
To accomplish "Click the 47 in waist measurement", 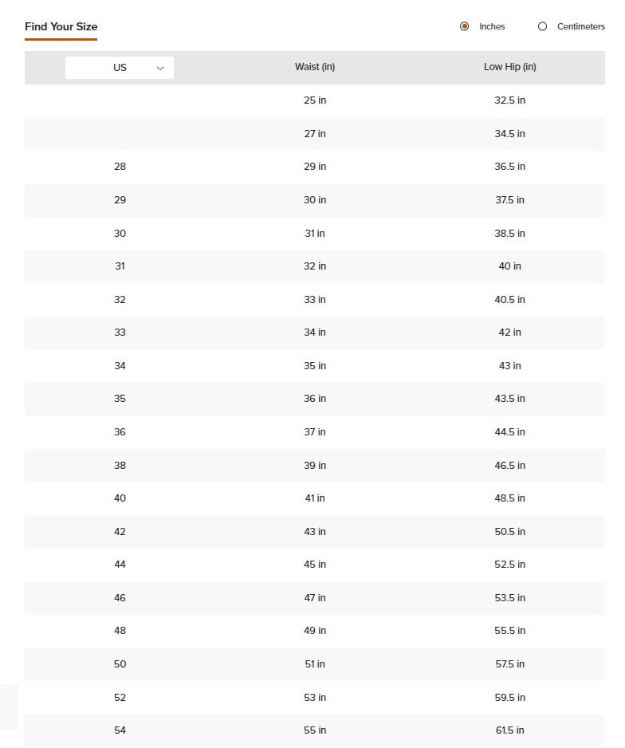I will click(x=315, y=598).
